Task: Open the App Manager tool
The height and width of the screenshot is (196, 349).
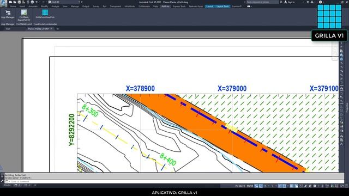Action: coord(8,14)
